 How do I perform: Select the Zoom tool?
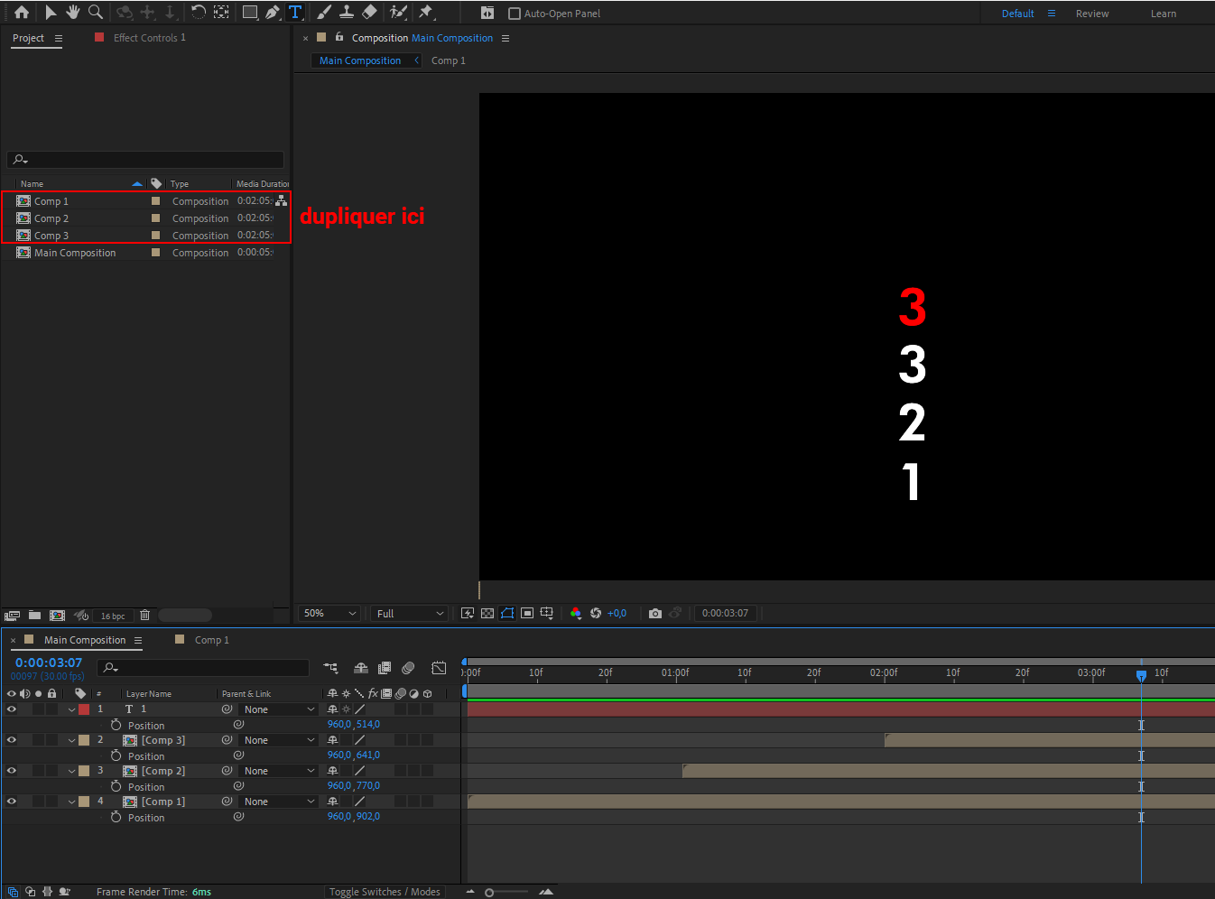coord(96,12)
